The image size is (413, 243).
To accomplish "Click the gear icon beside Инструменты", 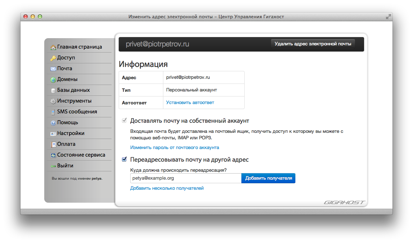I will tap(53, 101).
